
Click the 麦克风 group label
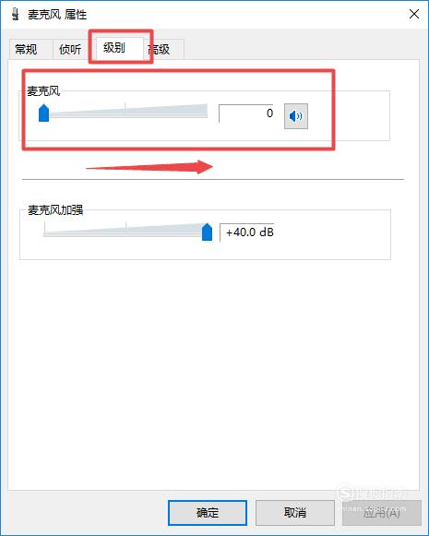click(43, 91)
